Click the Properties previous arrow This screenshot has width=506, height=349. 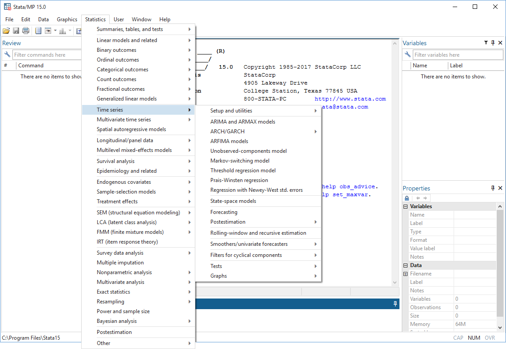pos(418,198)
